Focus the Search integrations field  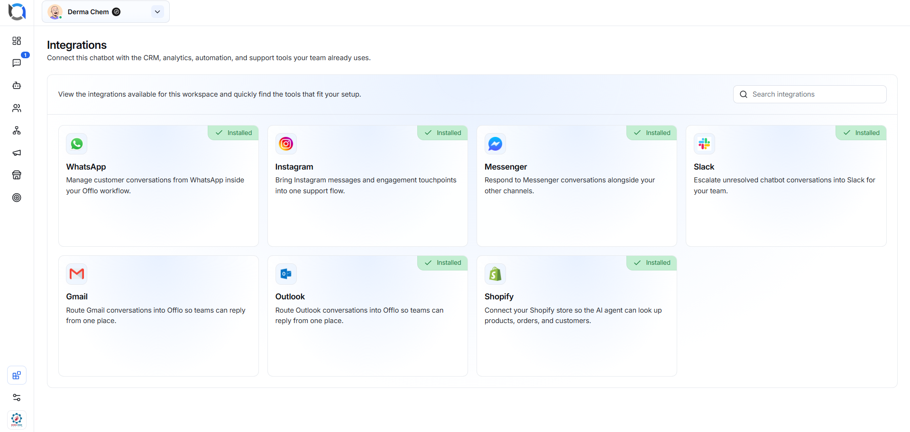tap(809, 94)
